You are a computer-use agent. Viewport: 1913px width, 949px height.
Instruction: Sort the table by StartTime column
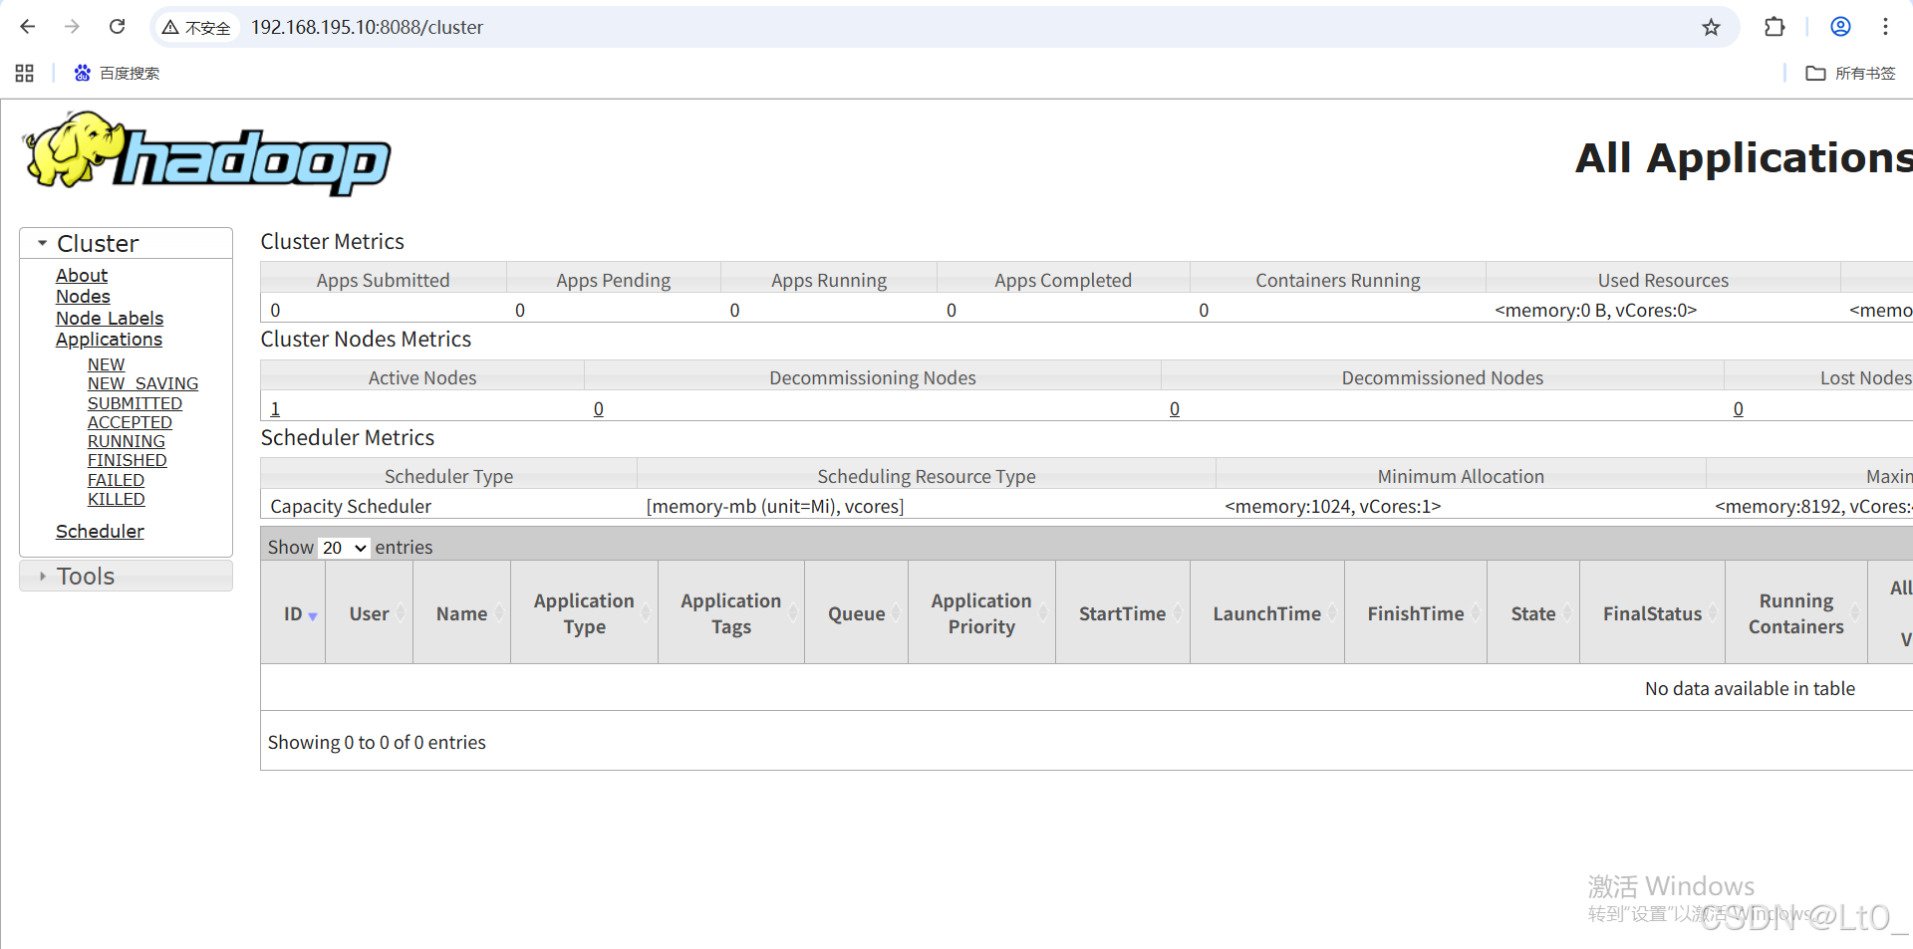tap(1122, 613)
